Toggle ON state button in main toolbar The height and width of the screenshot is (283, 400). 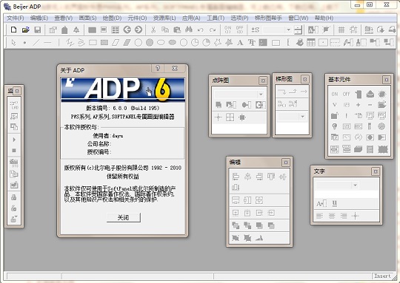pos(228,30)
